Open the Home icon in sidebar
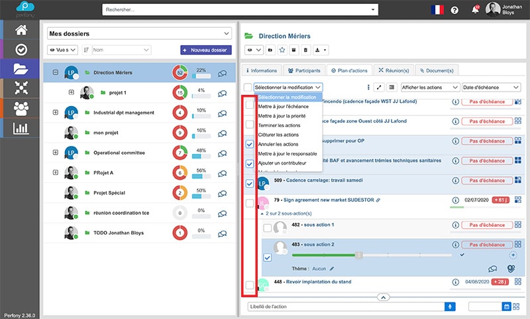 coord(21,29)
